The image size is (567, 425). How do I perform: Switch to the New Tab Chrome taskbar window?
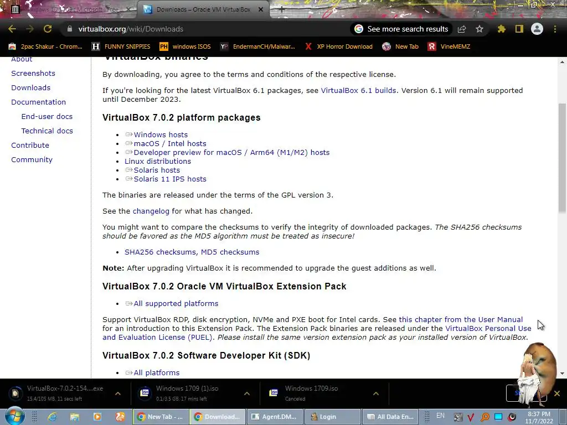[x=161, y=417]
